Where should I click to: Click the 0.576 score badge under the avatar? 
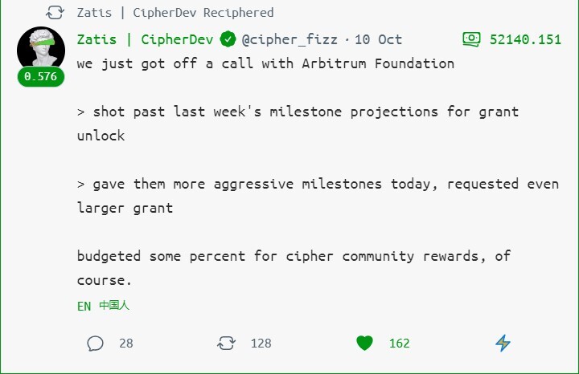pyautogui.click(x=41, y=76)
